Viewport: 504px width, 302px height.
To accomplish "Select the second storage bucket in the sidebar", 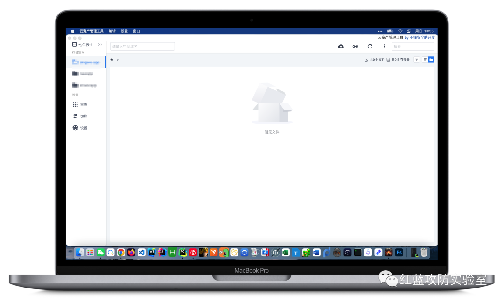I will pyautogui.click(x=86, y=74).
